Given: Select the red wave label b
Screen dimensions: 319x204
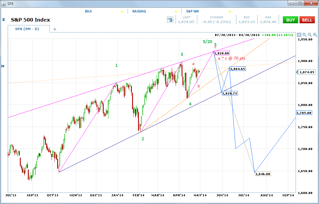Looking at the screenshot, I should coord(199,86).
